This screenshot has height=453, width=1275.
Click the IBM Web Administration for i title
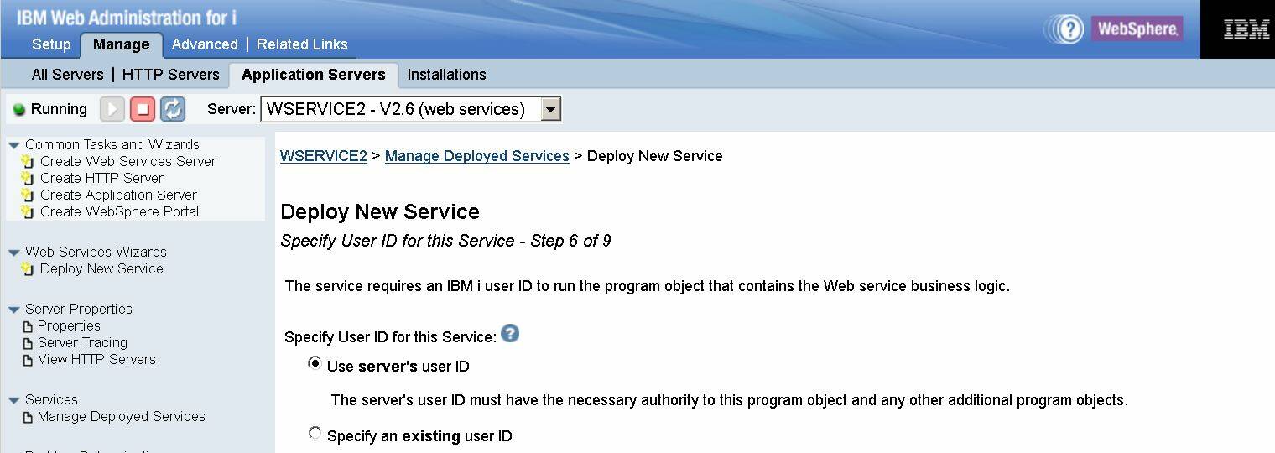pos(127,18)
